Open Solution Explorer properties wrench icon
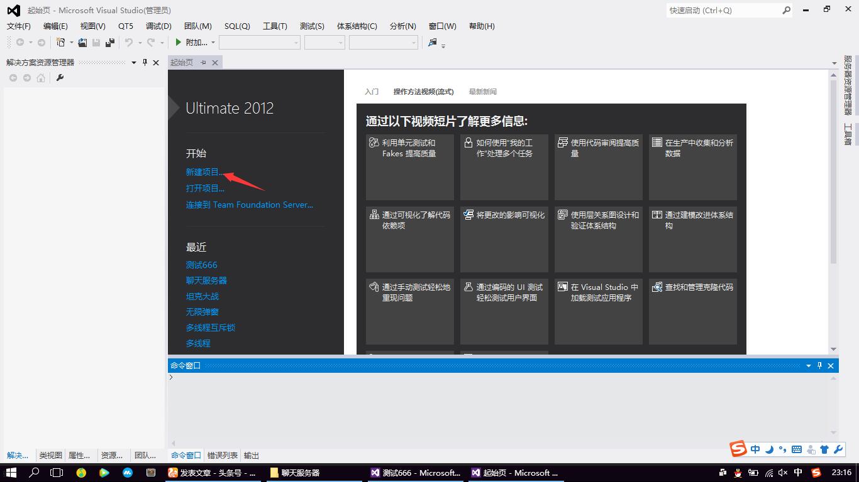 coord(60,78)
